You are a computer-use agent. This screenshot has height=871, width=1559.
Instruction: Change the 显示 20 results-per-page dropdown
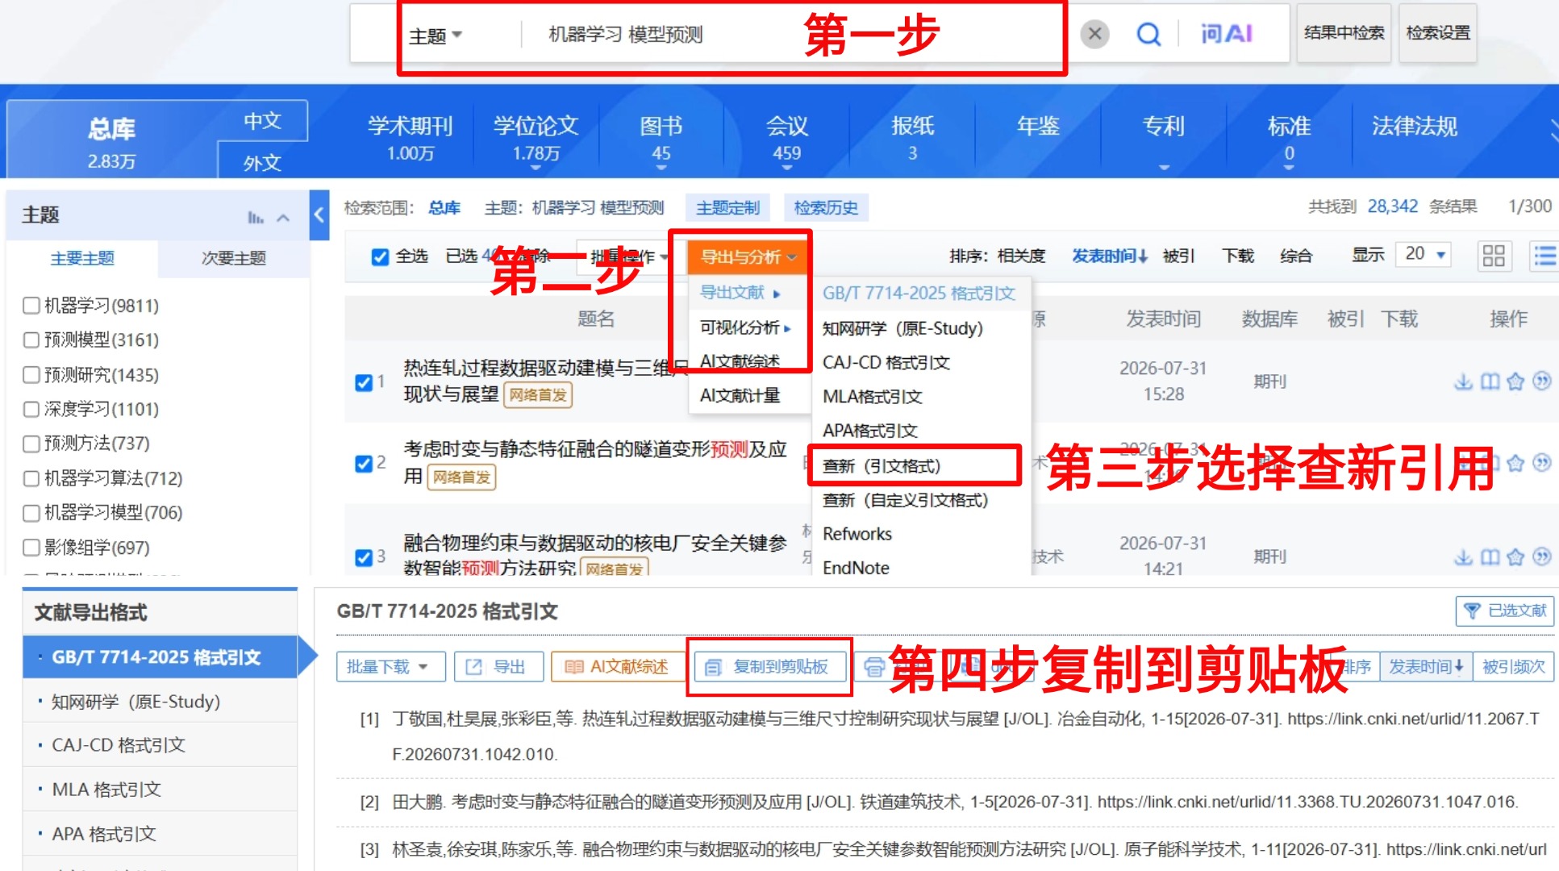pos(1425,255)
